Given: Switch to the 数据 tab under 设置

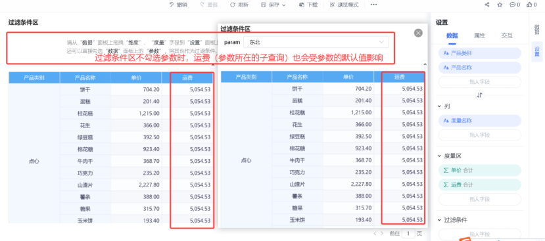Looking at the screenshot, I should 452,35.
